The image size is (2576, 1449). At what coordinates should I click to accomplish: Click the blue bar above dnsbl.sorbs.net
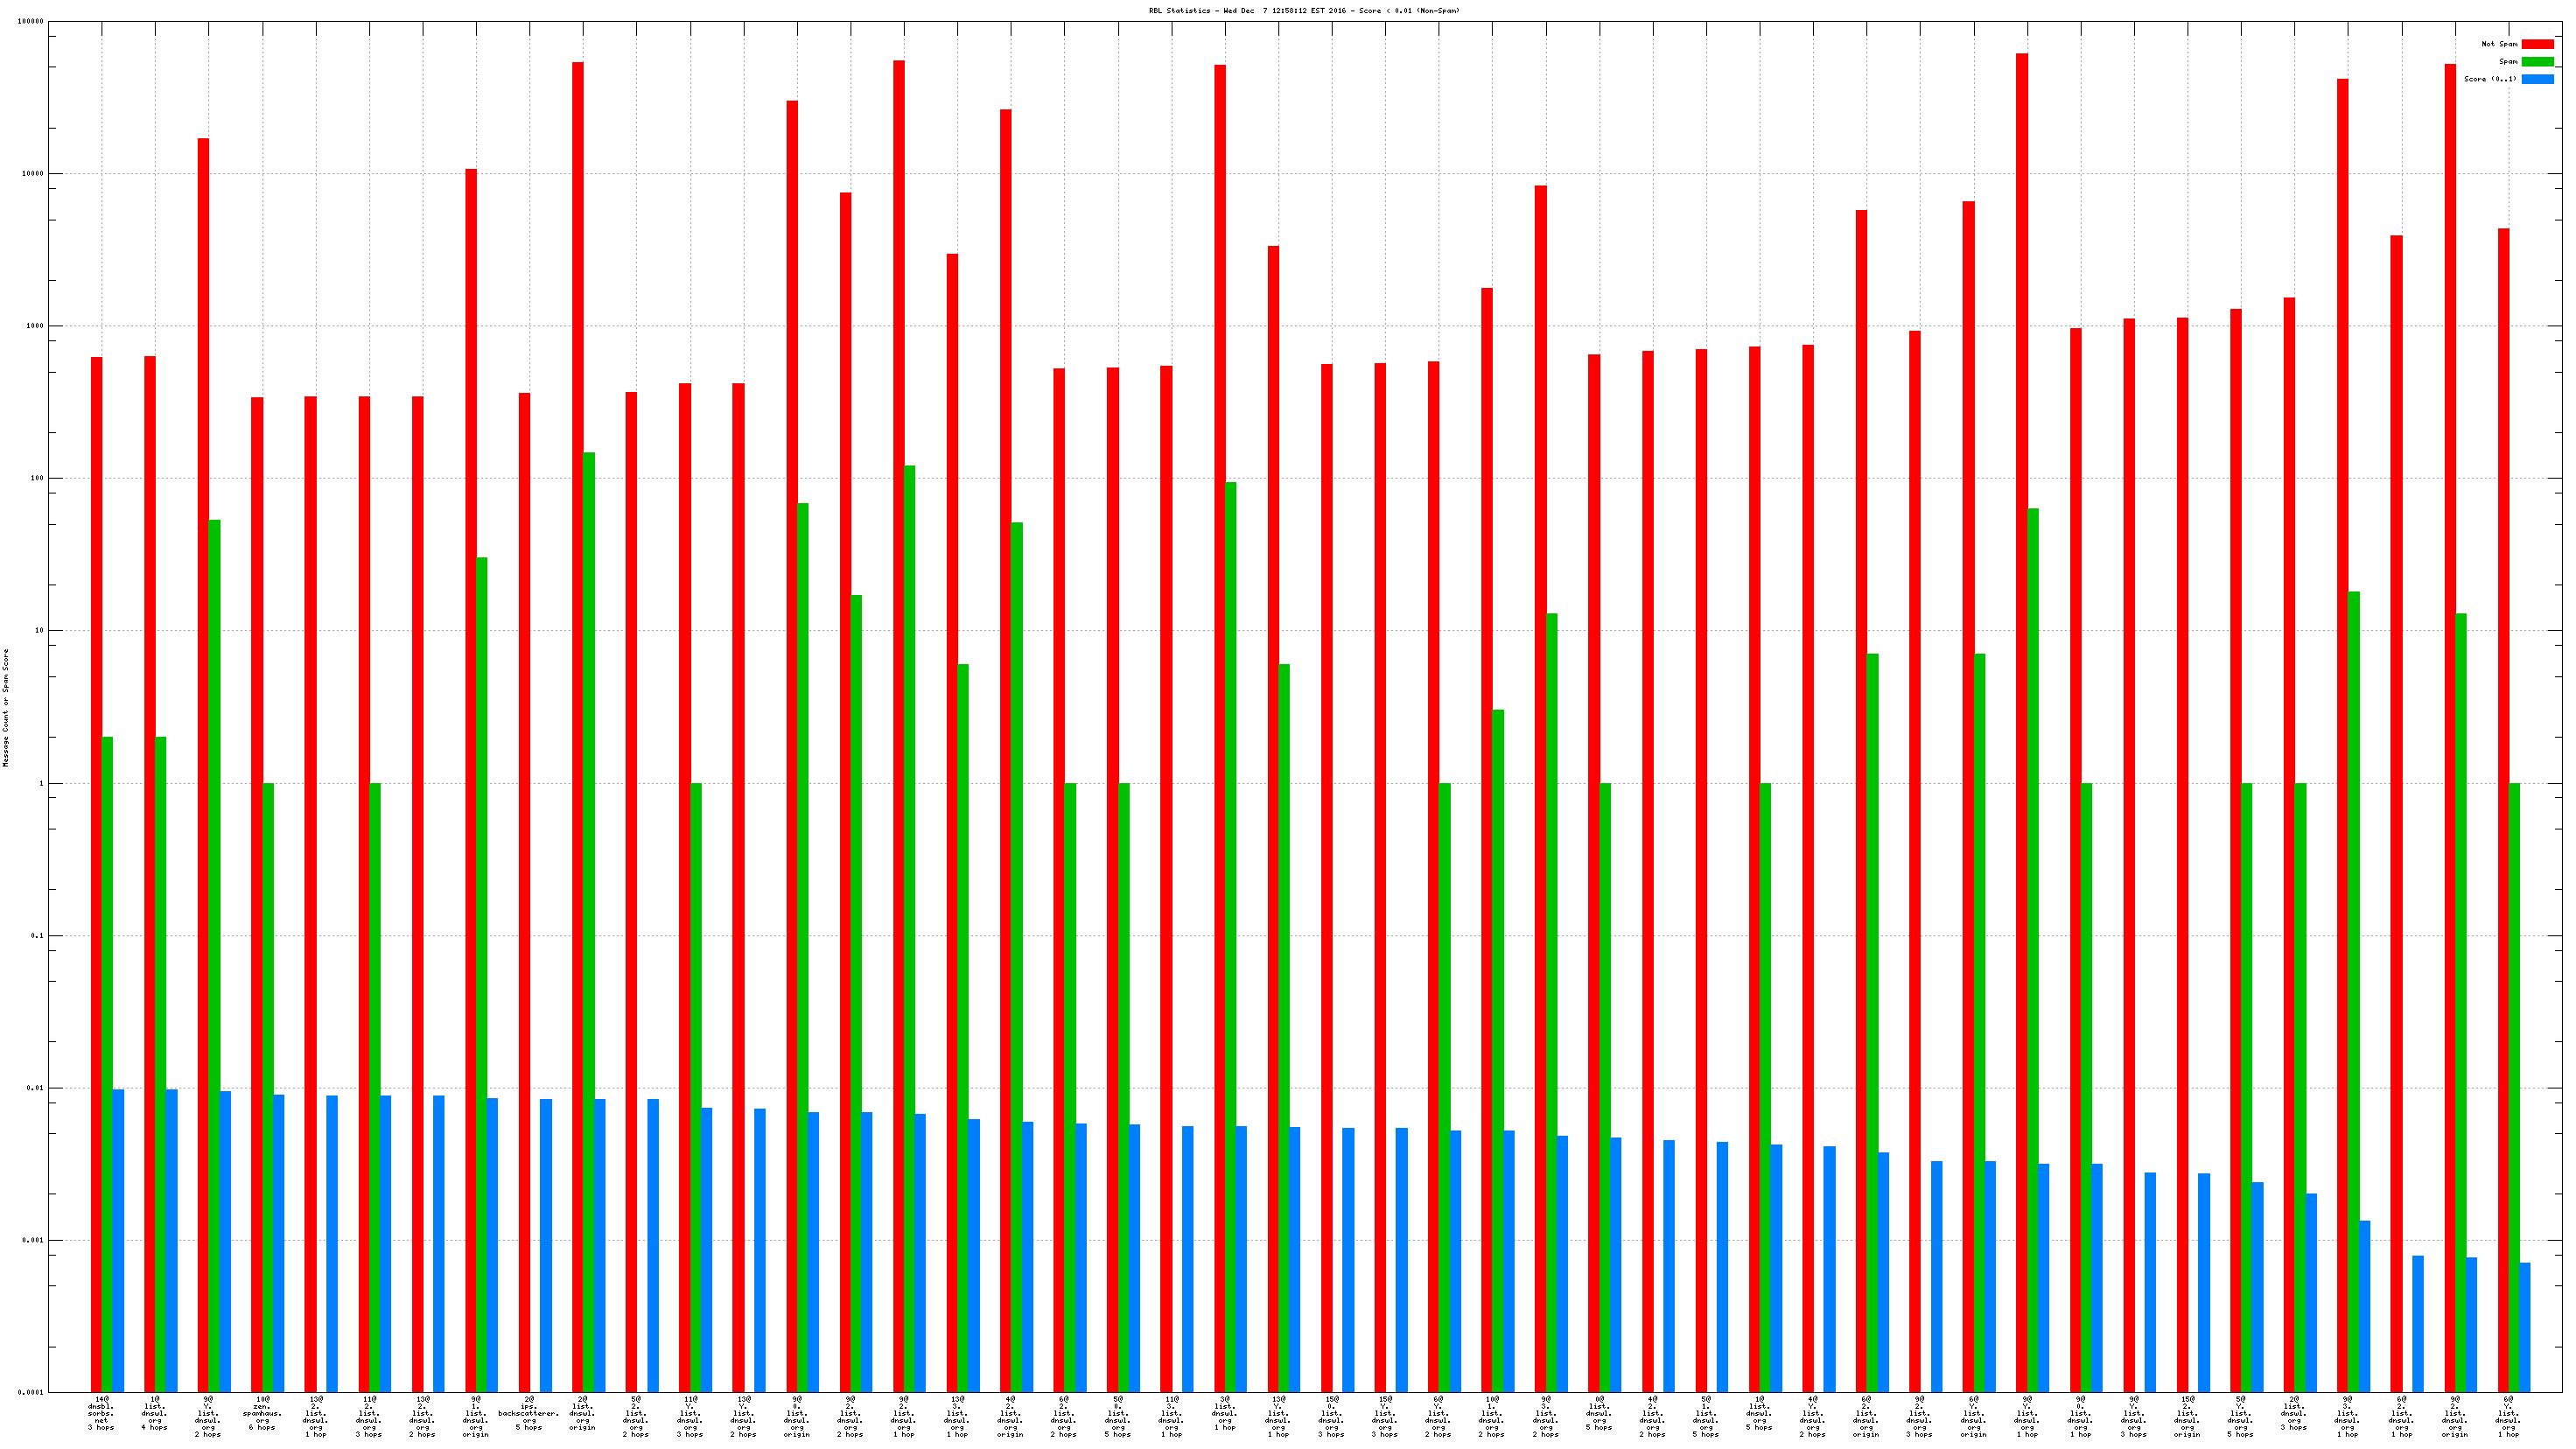pos(118,1240)
